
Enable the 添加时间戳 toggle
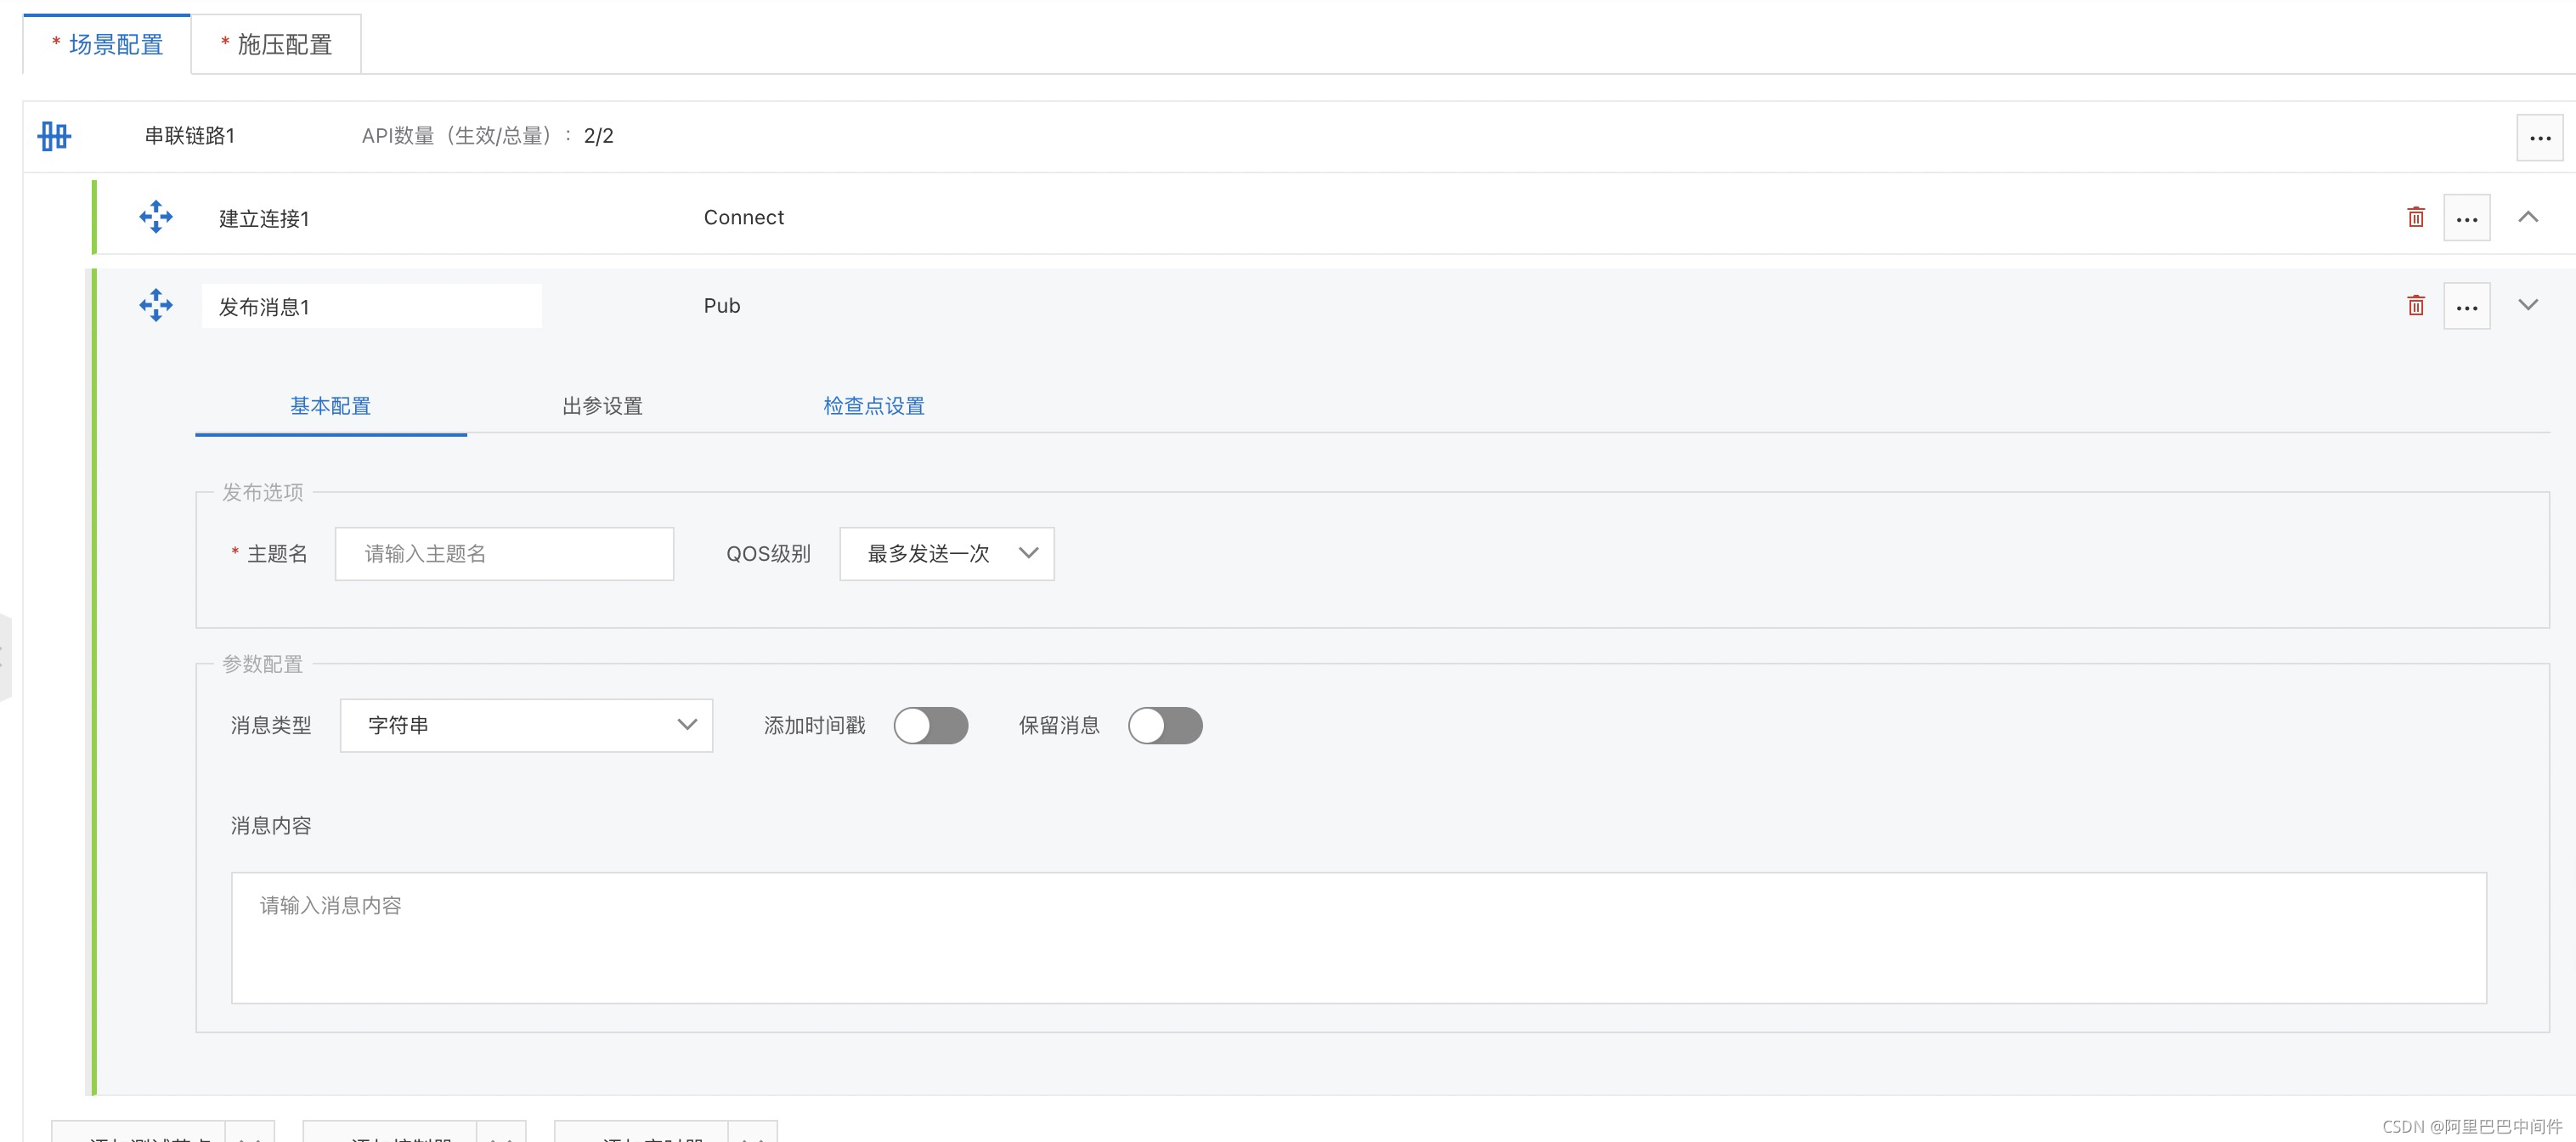931,726
